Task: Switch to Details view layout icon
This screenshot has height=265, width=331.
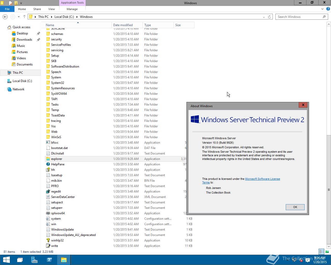Action: [321, 252]
